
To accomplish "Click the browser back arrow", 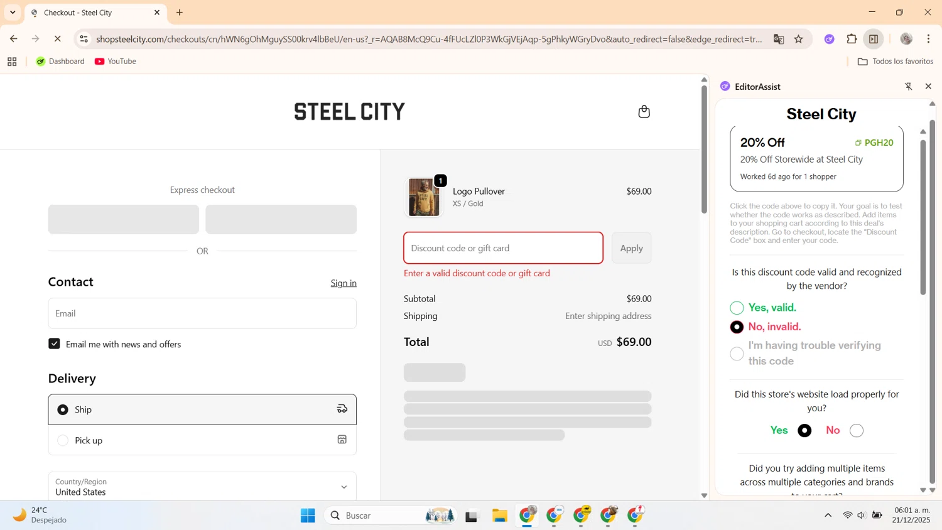I will tap(14, 39).
